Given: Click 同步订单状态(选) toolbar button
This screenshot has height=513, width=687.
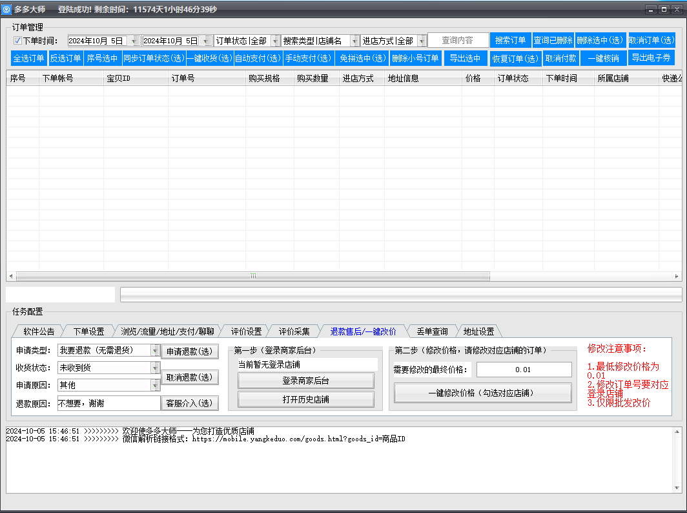Looking at the screenshot, I should click(154, 58).
